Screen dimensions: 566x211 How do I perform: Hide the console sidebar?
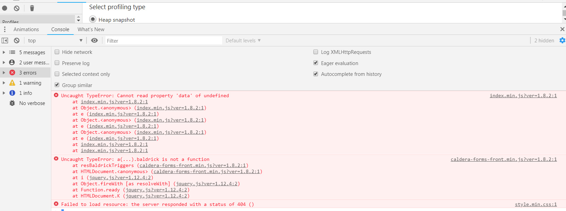pos(5,41)
